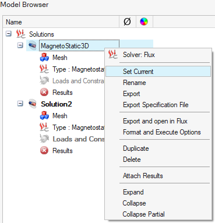Viewport: 215px width, 223px height.
Task: Click the MagnetoStatic3D solution magnet icon
Action: 32,45
